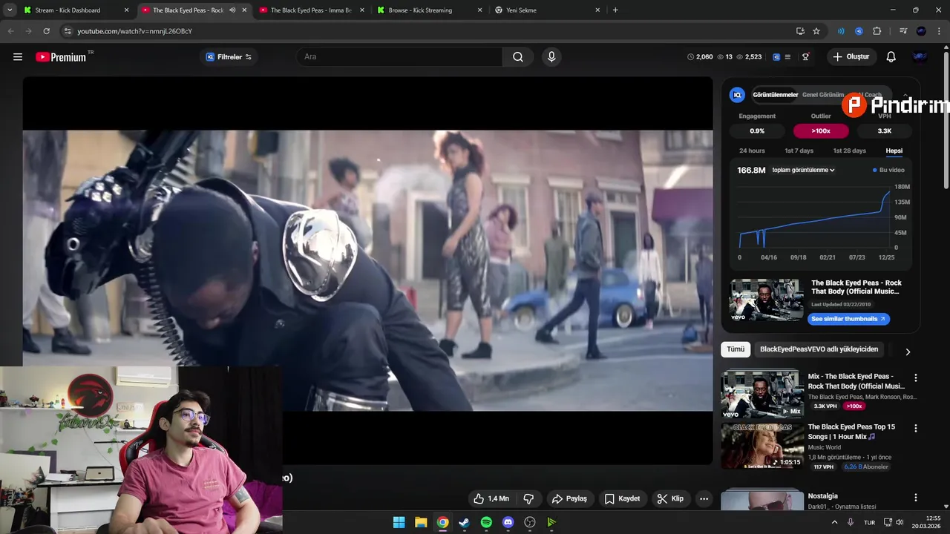Open the YouTube notifications bell
The width and height of the screenshot is (950, 534).
pos(891,57)
